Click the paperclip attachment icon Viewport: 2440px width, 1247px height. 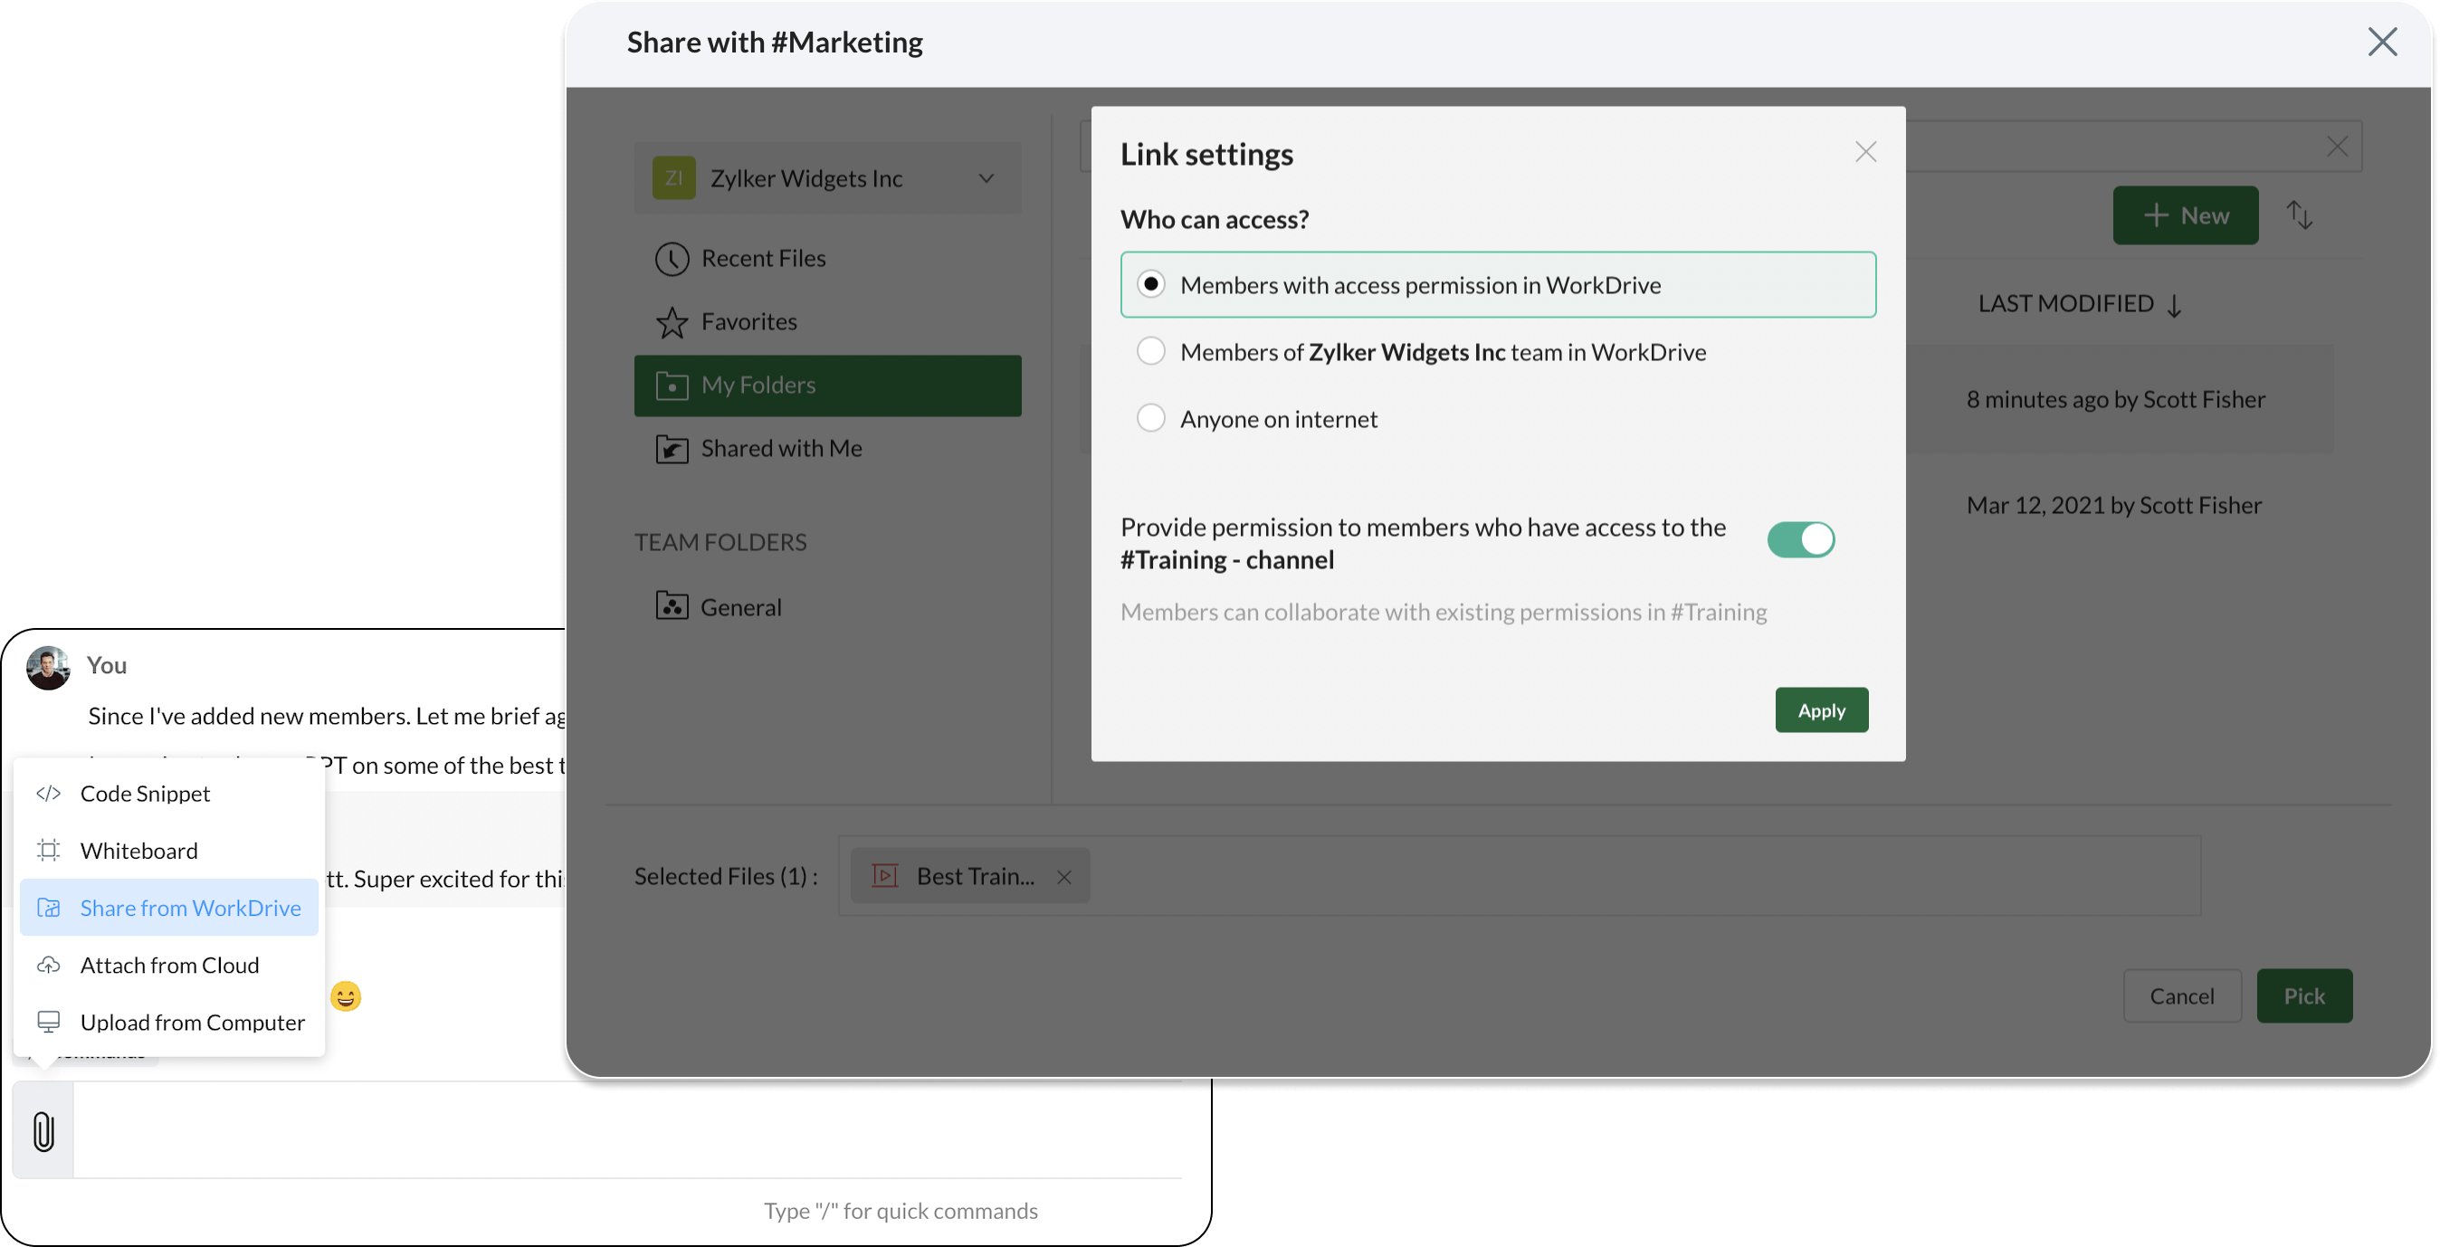pyautogui.click(x=43, y=1130)
